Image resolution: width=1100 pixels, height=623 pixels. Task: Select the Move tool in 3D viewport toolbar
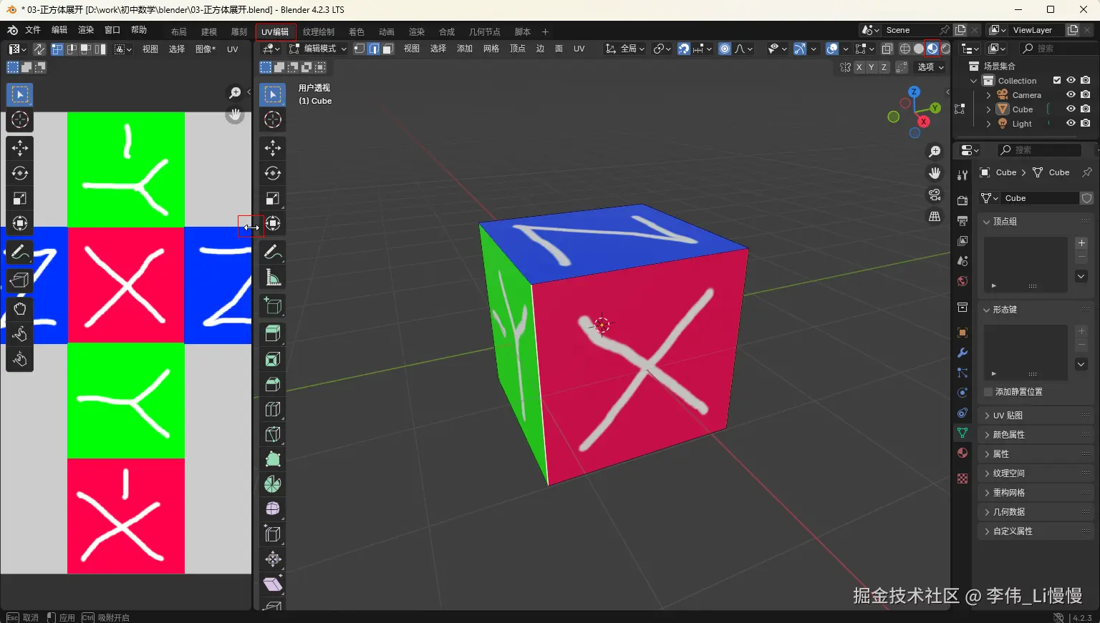click(273, 148)
